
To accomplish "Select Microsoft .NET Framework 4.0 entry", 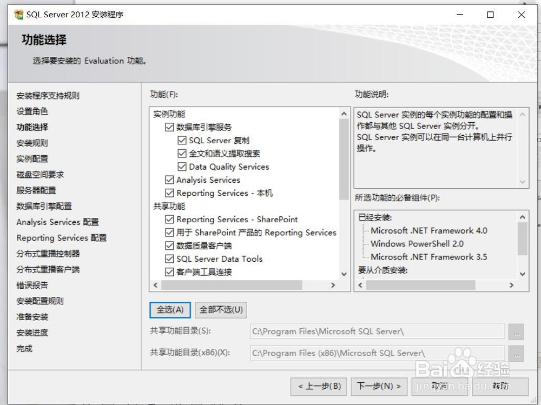I will coord(429,230).
